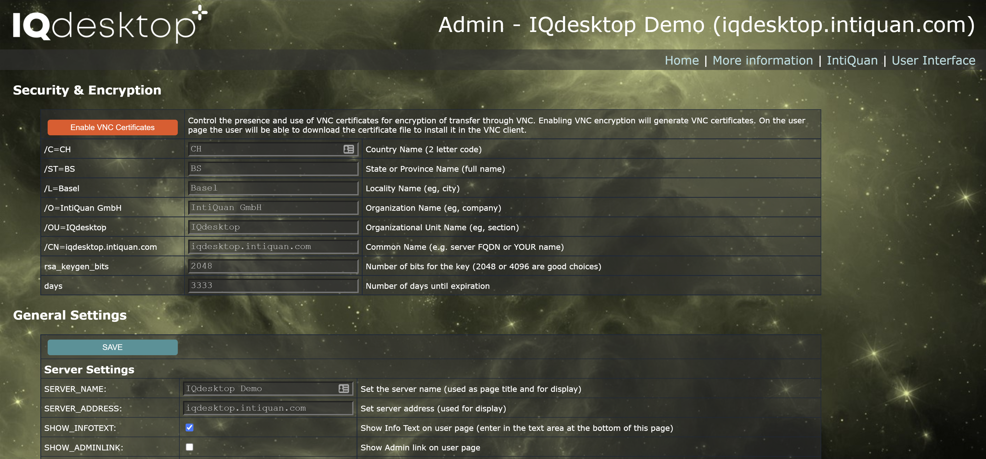Uncheck the SHOW_INFOTEXT checkbox
Image resolution: width=986 pixels, height=459 pixels.
click(x=189, y=428)
